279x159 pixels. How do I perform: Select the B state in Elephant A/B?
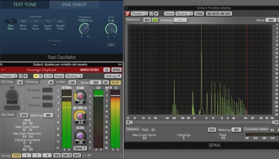(x=41, y=76)
